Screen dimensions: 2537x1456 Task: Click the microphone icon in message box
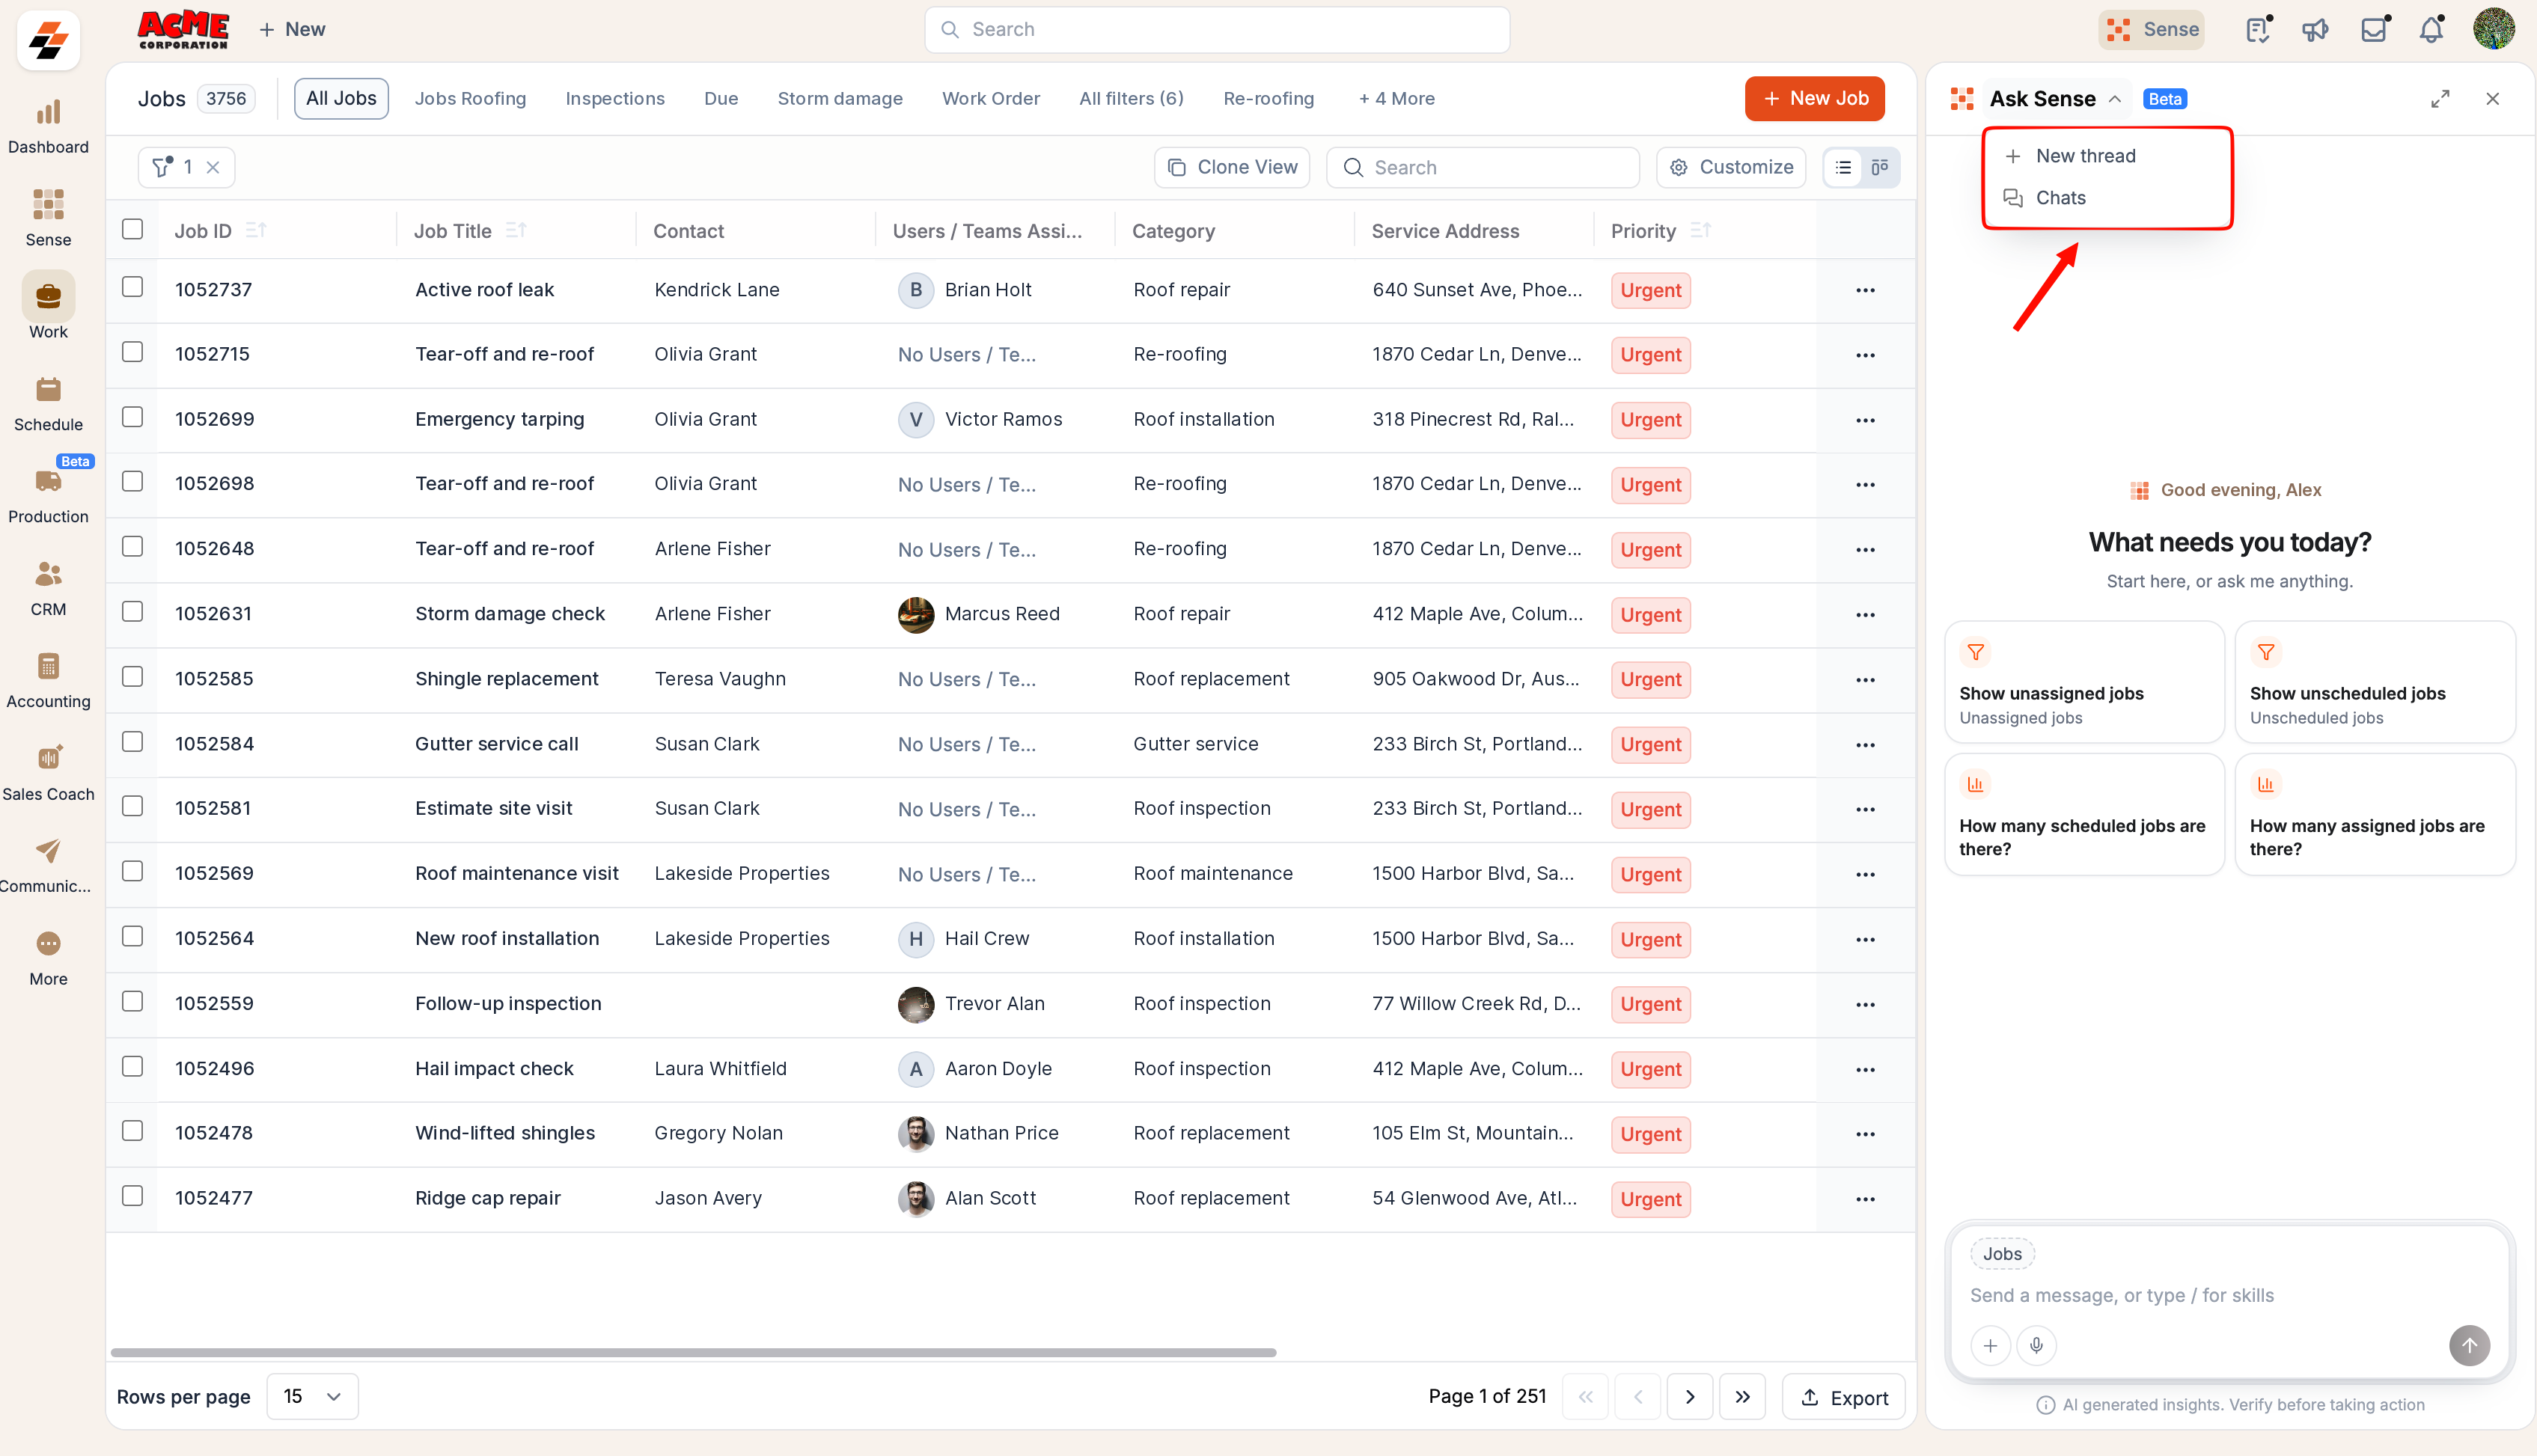tap(2036, 1345)
